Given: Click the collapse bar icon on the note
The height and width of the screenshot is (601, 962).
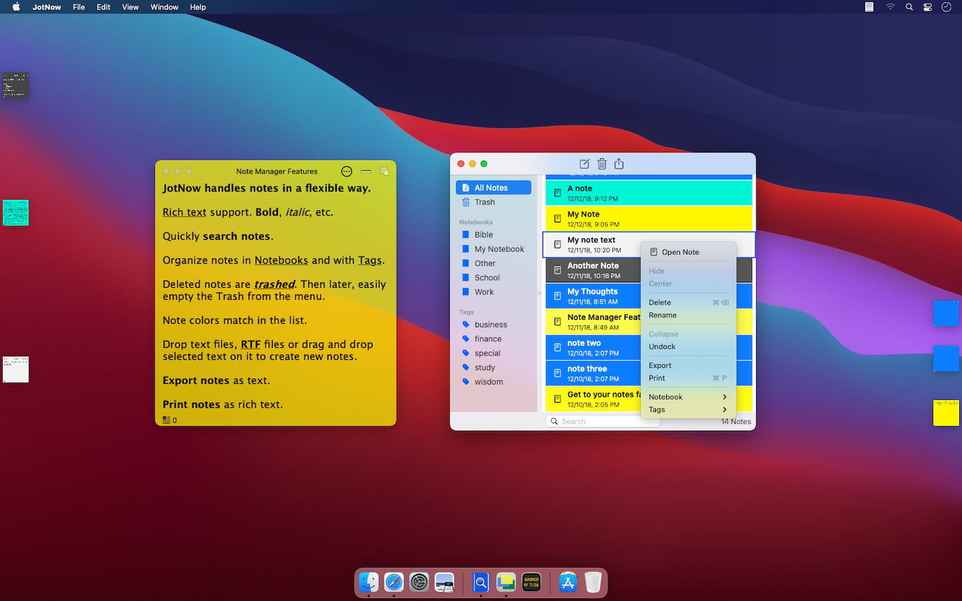Looking at the screenshot, I should (365, 172).
